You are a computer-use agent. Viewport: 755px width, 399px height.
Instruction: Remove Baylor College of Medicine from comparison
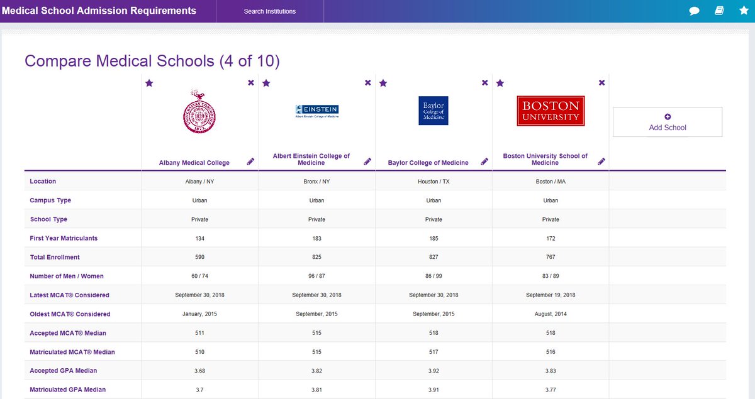point(485,83)
